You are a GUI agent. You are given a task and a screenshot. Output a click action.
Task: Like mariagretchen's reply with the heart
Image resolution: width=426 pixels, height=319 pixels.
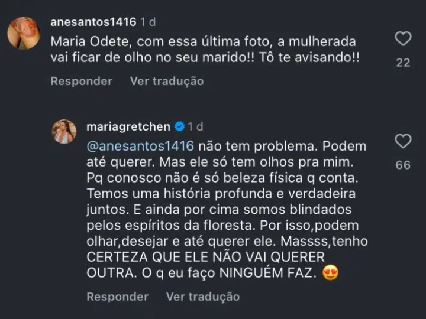tap(403, 142)
